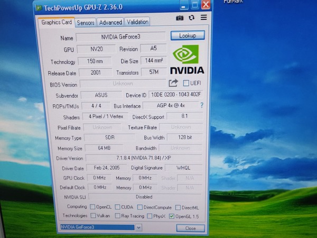The height and width of the screenshot is (238, 317).
Task: Click the Technology field 150 nm
Action: (x=95, y=61)
